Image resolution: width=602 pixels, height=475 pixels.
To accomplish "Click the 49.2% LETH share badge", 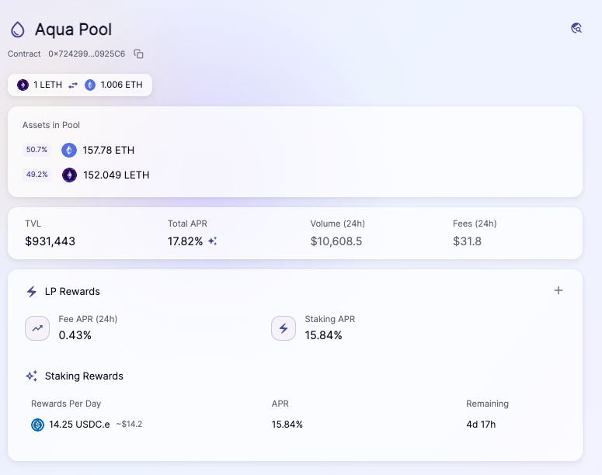I will [x=37, y=175].
